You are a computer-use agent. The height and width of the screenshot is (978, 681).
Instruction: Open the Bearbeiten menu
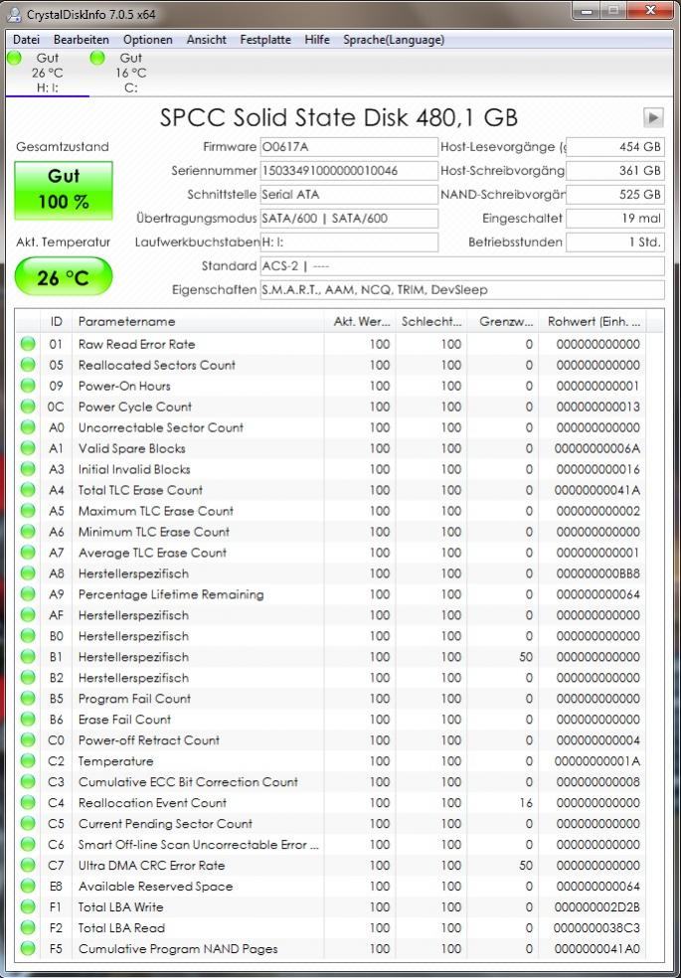[x=82, y=40]
